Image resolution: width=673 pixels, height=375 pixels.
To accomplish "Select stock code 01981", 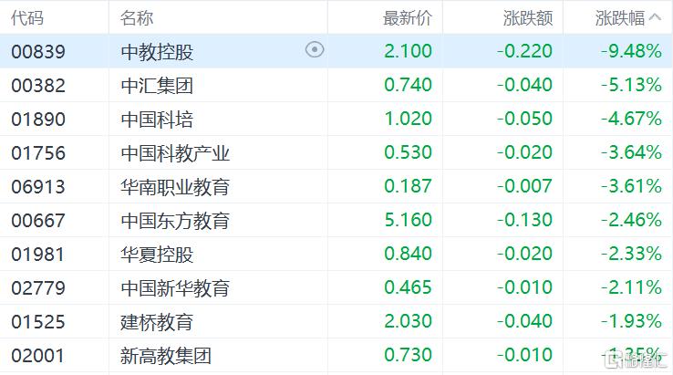I will pos(38,255).
